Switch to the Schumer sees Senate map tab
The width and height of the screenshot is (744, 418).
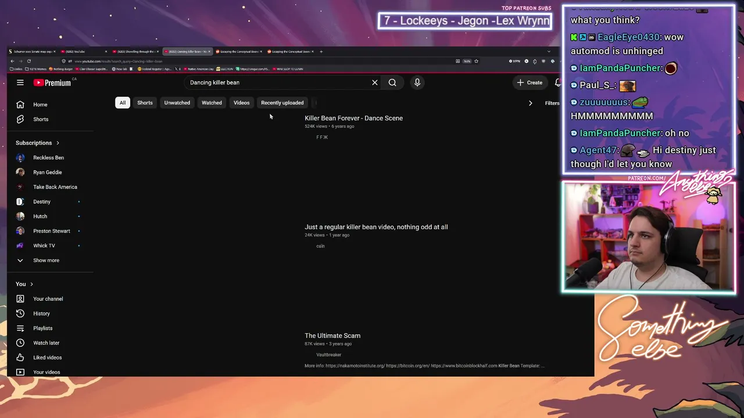pyautogui.click(x=33, y=51)
